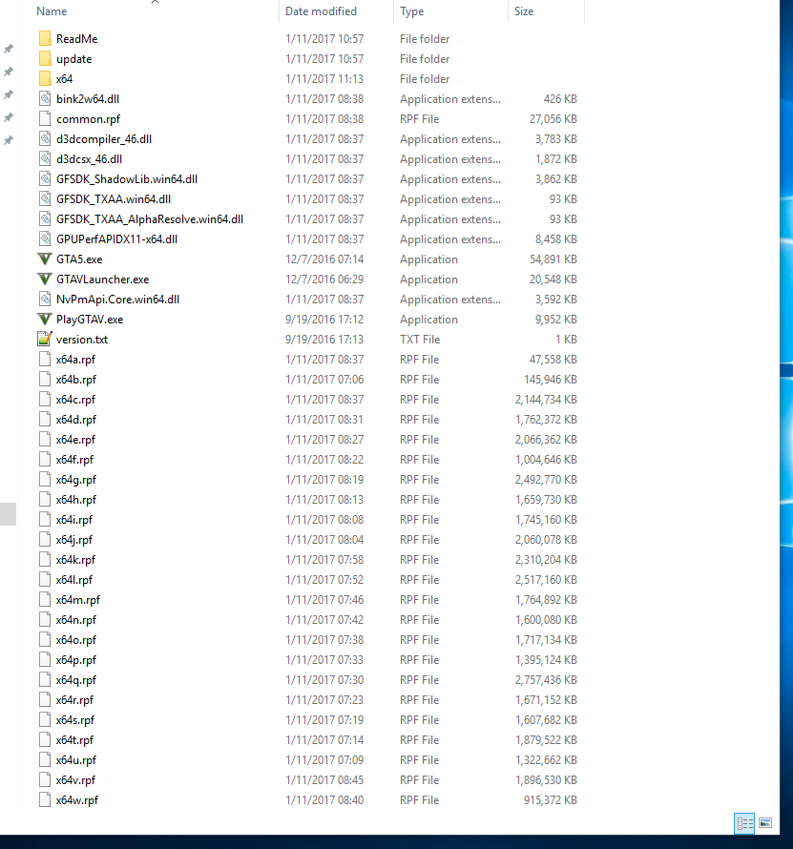The image size is (793, 849).
Task: Select the version.txt notepad icon
Action: coord(45,340)
